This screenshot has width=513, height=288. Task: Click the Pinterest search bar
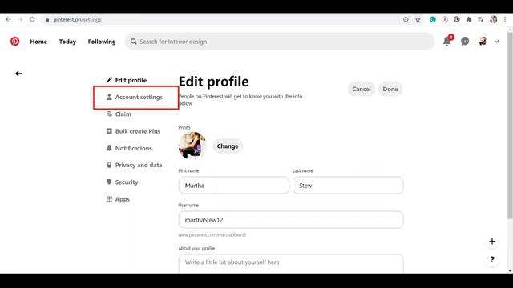point(280,42)
